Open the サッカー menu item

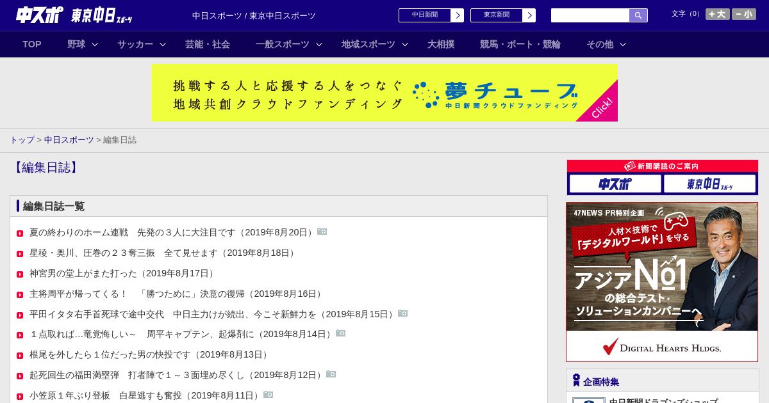coord(135,44)
